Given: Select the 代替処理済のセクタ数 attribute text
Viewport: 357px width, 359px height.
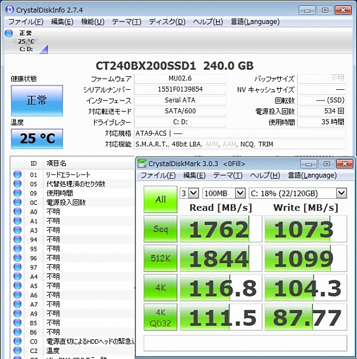Looking at the screenshot, I should point(76,184).
